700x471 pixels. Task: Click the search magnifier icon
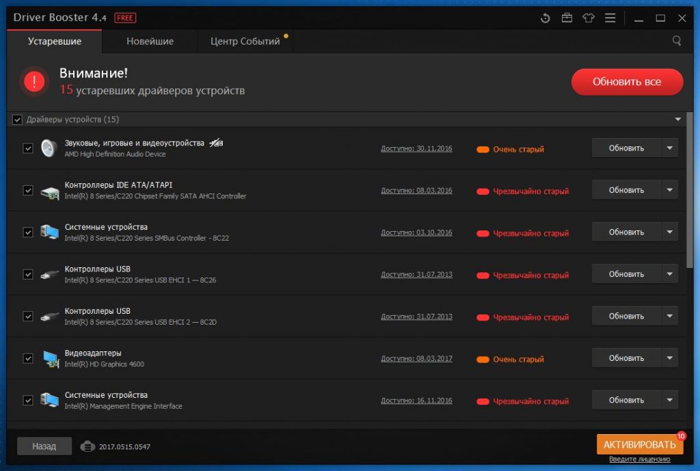[x=677, y=41]
